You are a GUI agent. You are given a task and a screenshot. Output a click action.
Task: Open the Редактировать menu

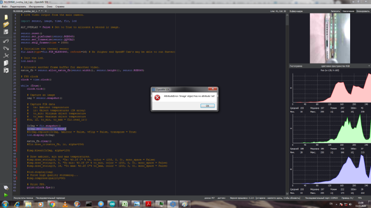pos(18,6)
